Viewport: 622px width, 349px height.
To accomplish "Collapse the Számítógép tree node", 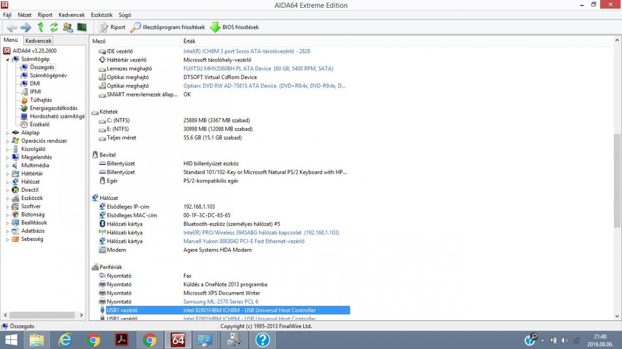I will tap(7, 59).
